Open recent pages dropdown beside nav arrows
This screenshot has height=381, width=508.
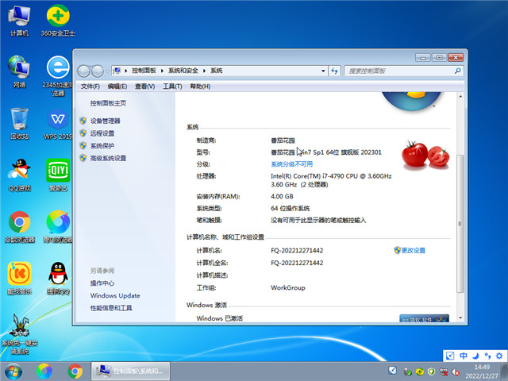pos(107,71)
